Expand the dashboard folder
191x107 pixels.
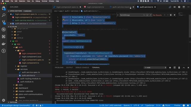[x=23, y=88]
